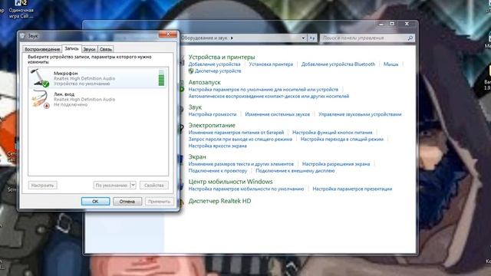Click the Свойства button

click(154, 186)
